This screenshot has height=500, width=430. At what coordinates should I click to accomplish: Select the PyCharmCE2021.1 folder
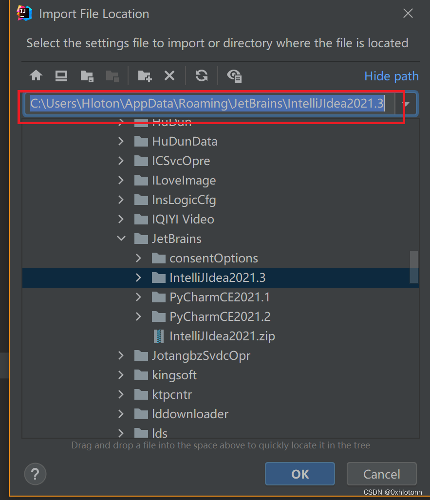(210, 297)
